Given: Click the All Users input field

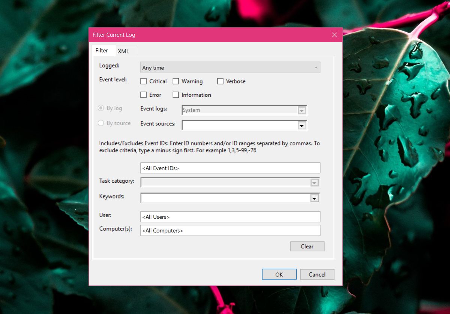Looking at the screenshot, I should [x=230, y=217].
